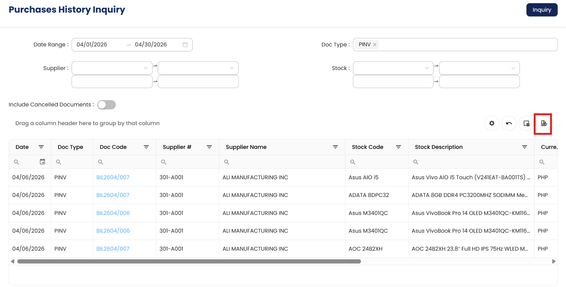The width and height of the screenshot is (566, 287).
Task: Click the search magnifier under Stock Description column
Action: point(416,162)
